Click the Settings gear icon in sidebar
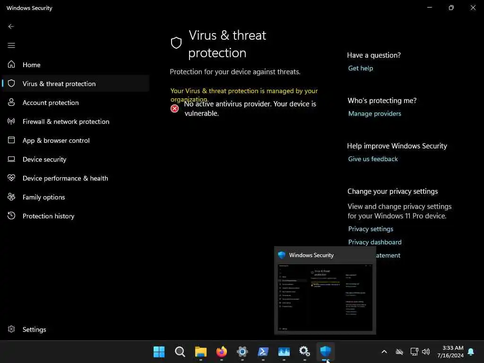This screenshot has width=484, height=363. pyautogui.click(x=11, y=329)
